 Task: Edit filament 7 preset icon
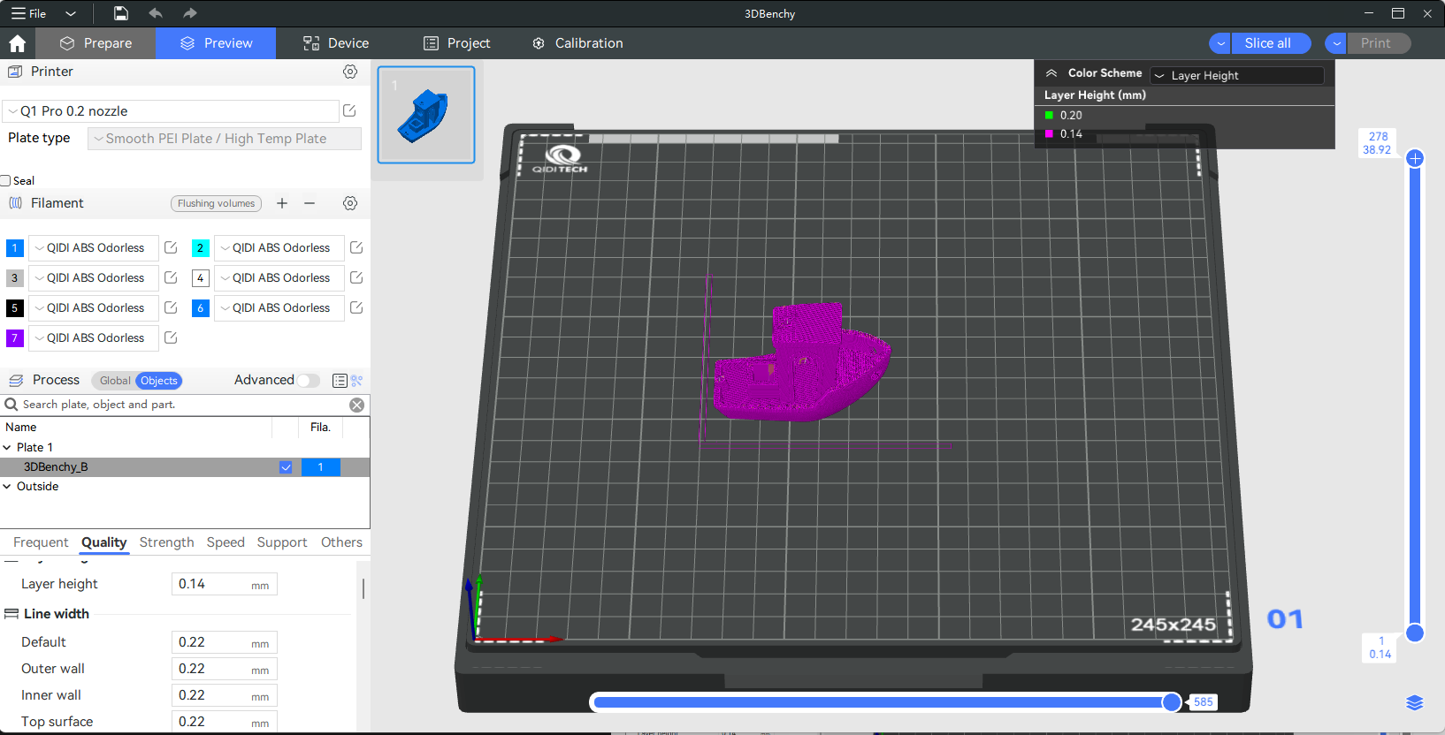[x=171, y=337]
